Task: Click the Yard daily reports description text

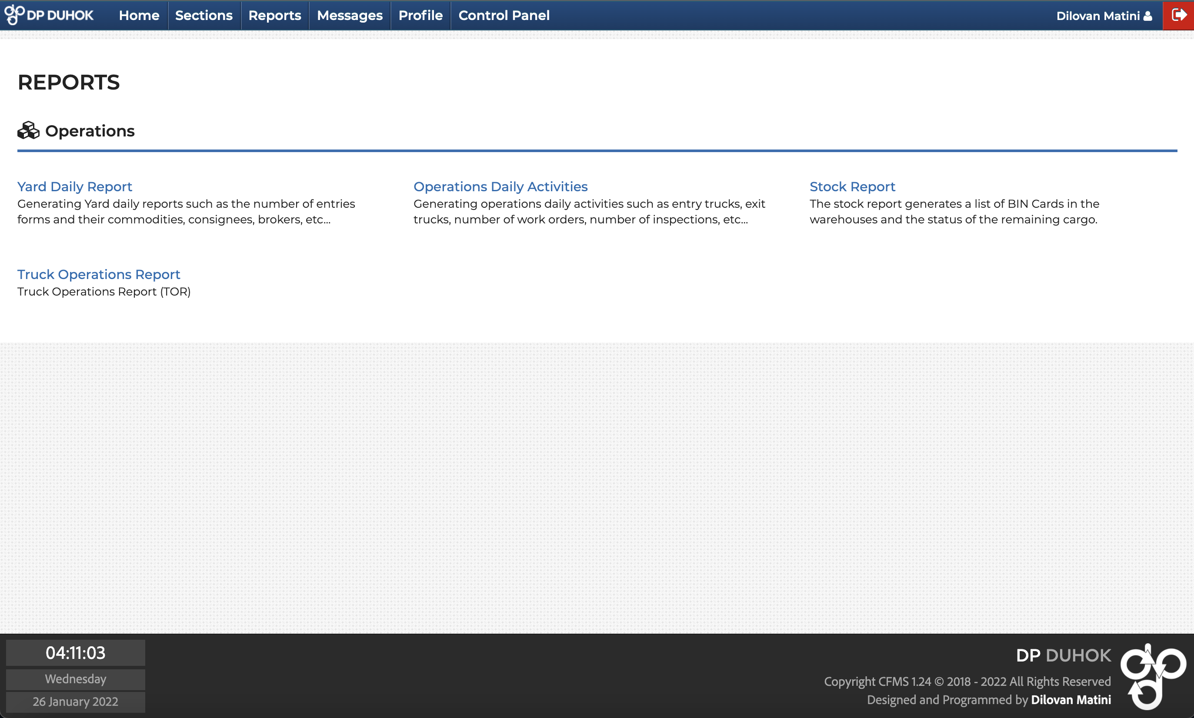Action: (x=187, y=211)
